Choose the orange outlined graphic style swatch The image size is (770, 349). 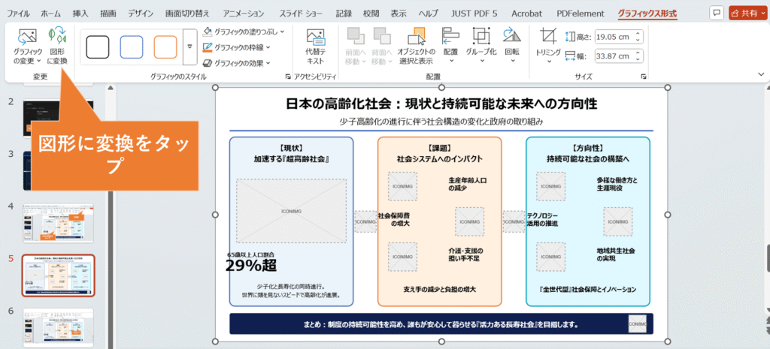[165, 47]
